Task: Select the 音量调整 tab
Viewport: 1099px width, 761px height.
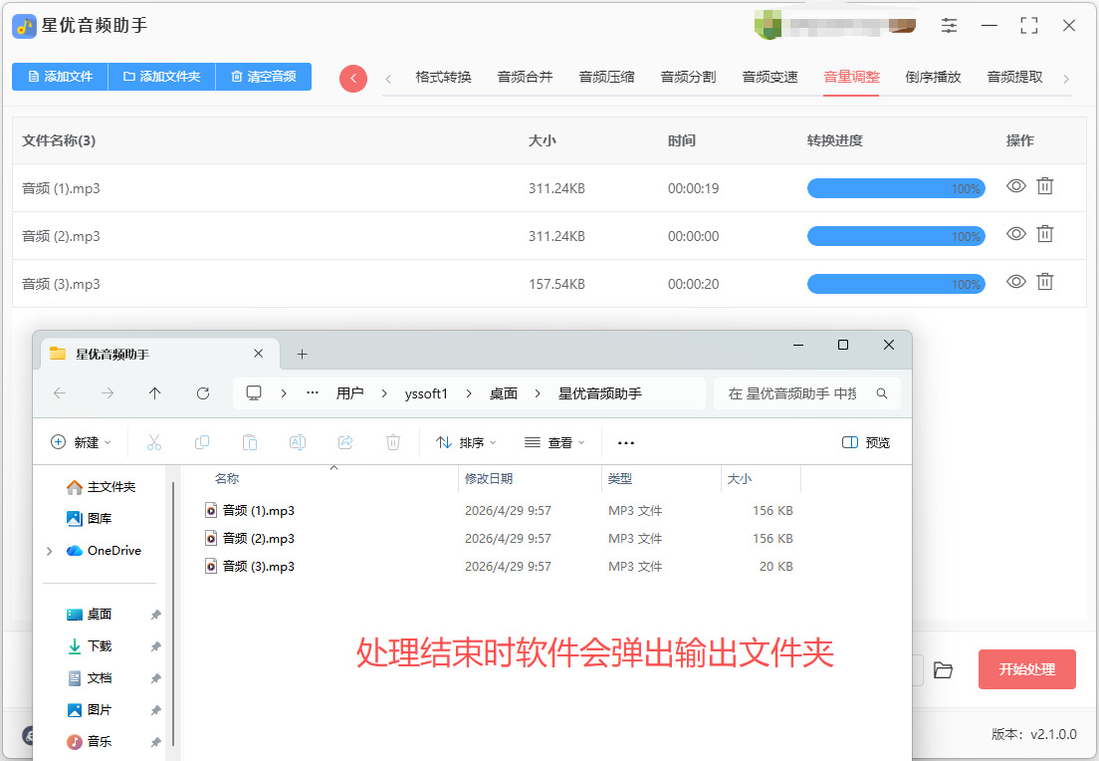Action: click(x=851, y=77)
